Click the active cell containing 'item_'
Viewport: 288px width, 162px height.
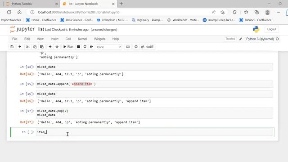coord(154,132)
